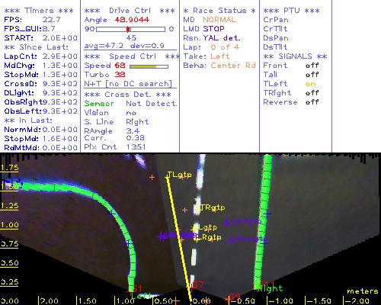Viewport: 381px width, 305px height.
Task: Click the N+T [no DC search] text
Action: [128, 84]
